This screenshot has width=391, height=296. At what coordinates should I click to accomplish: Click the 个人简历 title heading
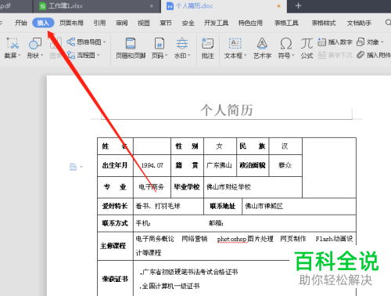(227, 110)
